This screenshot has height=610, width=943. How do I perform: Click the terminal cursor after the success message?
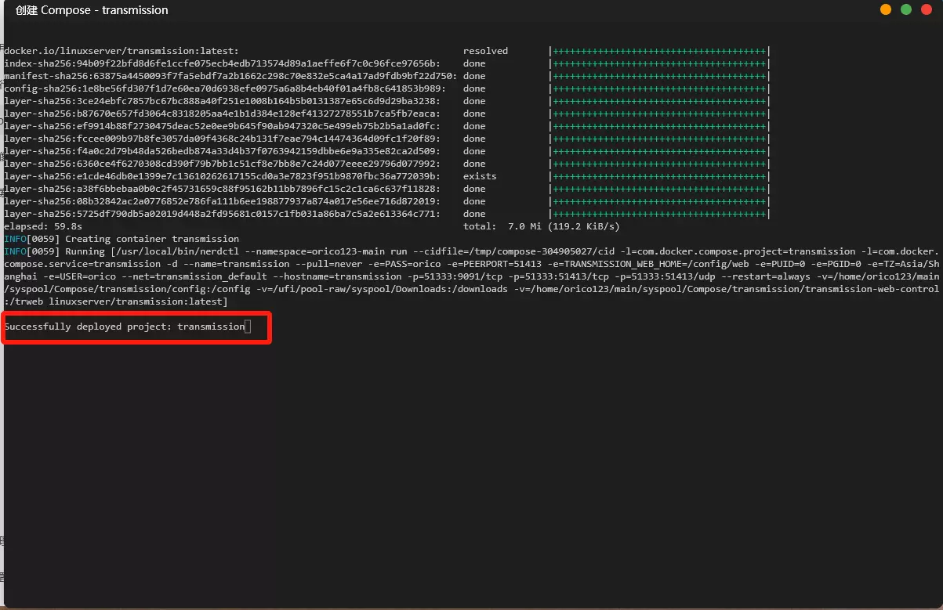(x=248, y=327)
